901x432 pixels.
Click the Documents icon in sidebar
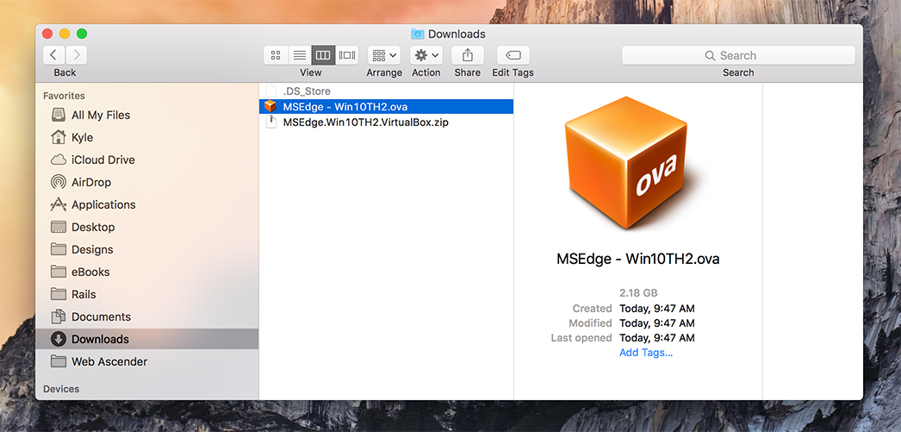click(58, 316)
